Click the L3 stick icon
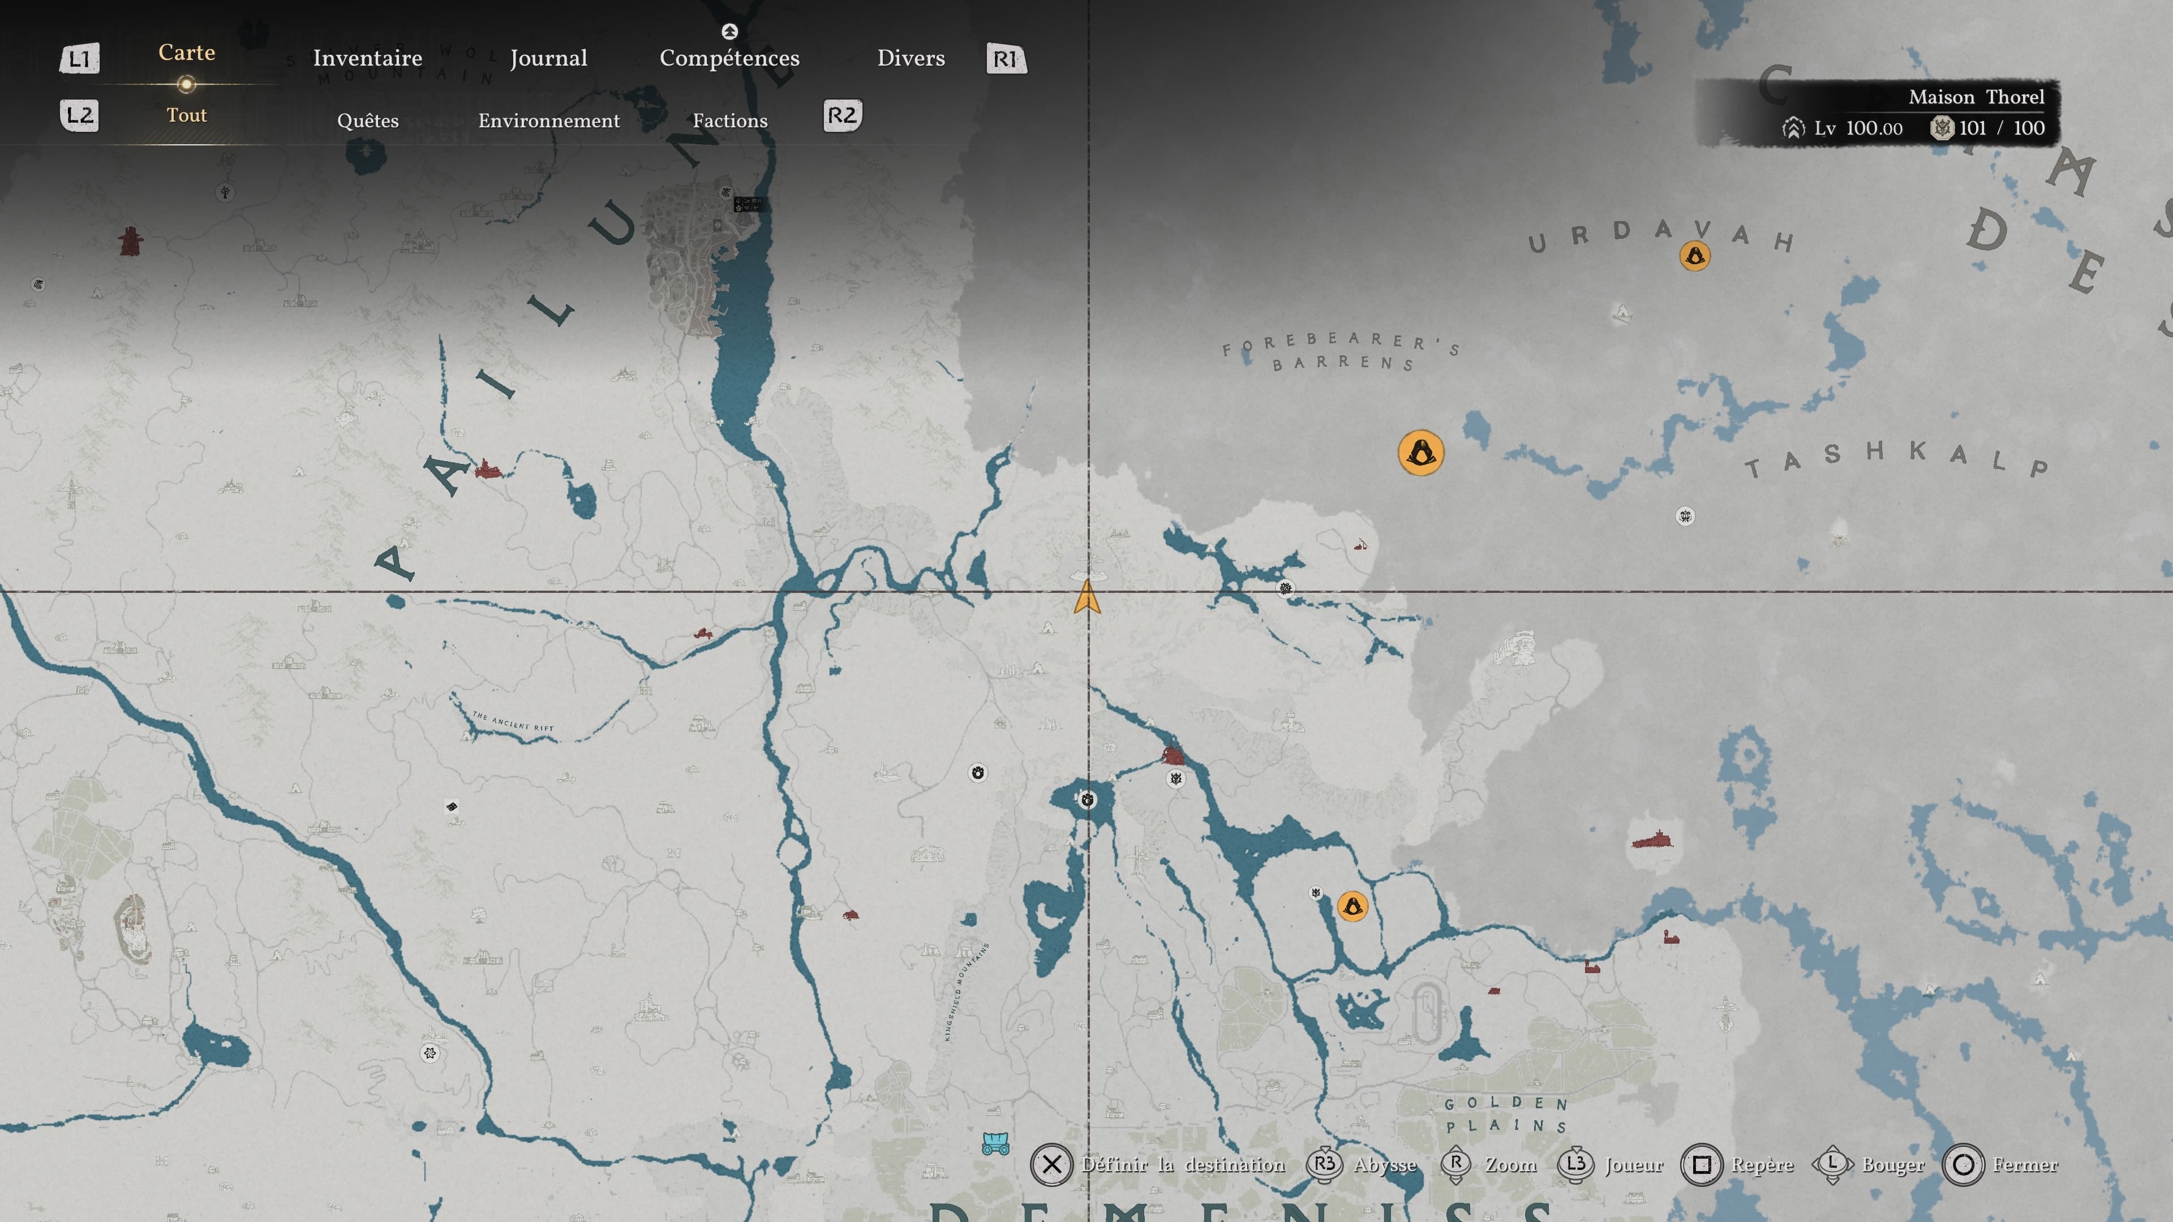Screen dimensions: 2173x1222 point(1575,1164)
